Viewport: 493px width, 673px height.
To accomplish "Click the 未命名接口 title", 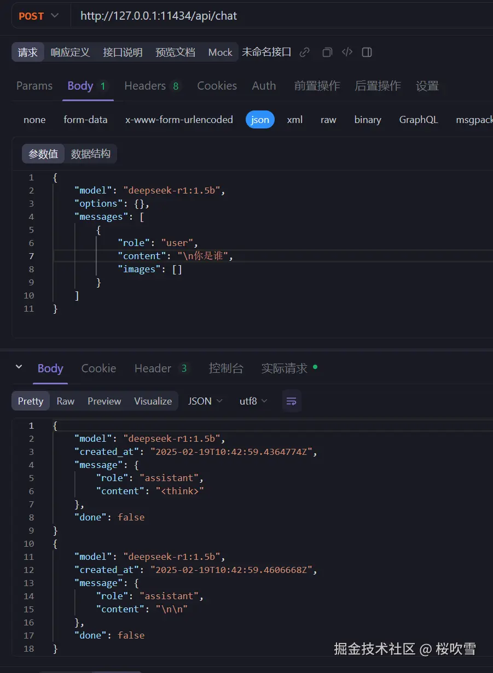I will point(266,52).
